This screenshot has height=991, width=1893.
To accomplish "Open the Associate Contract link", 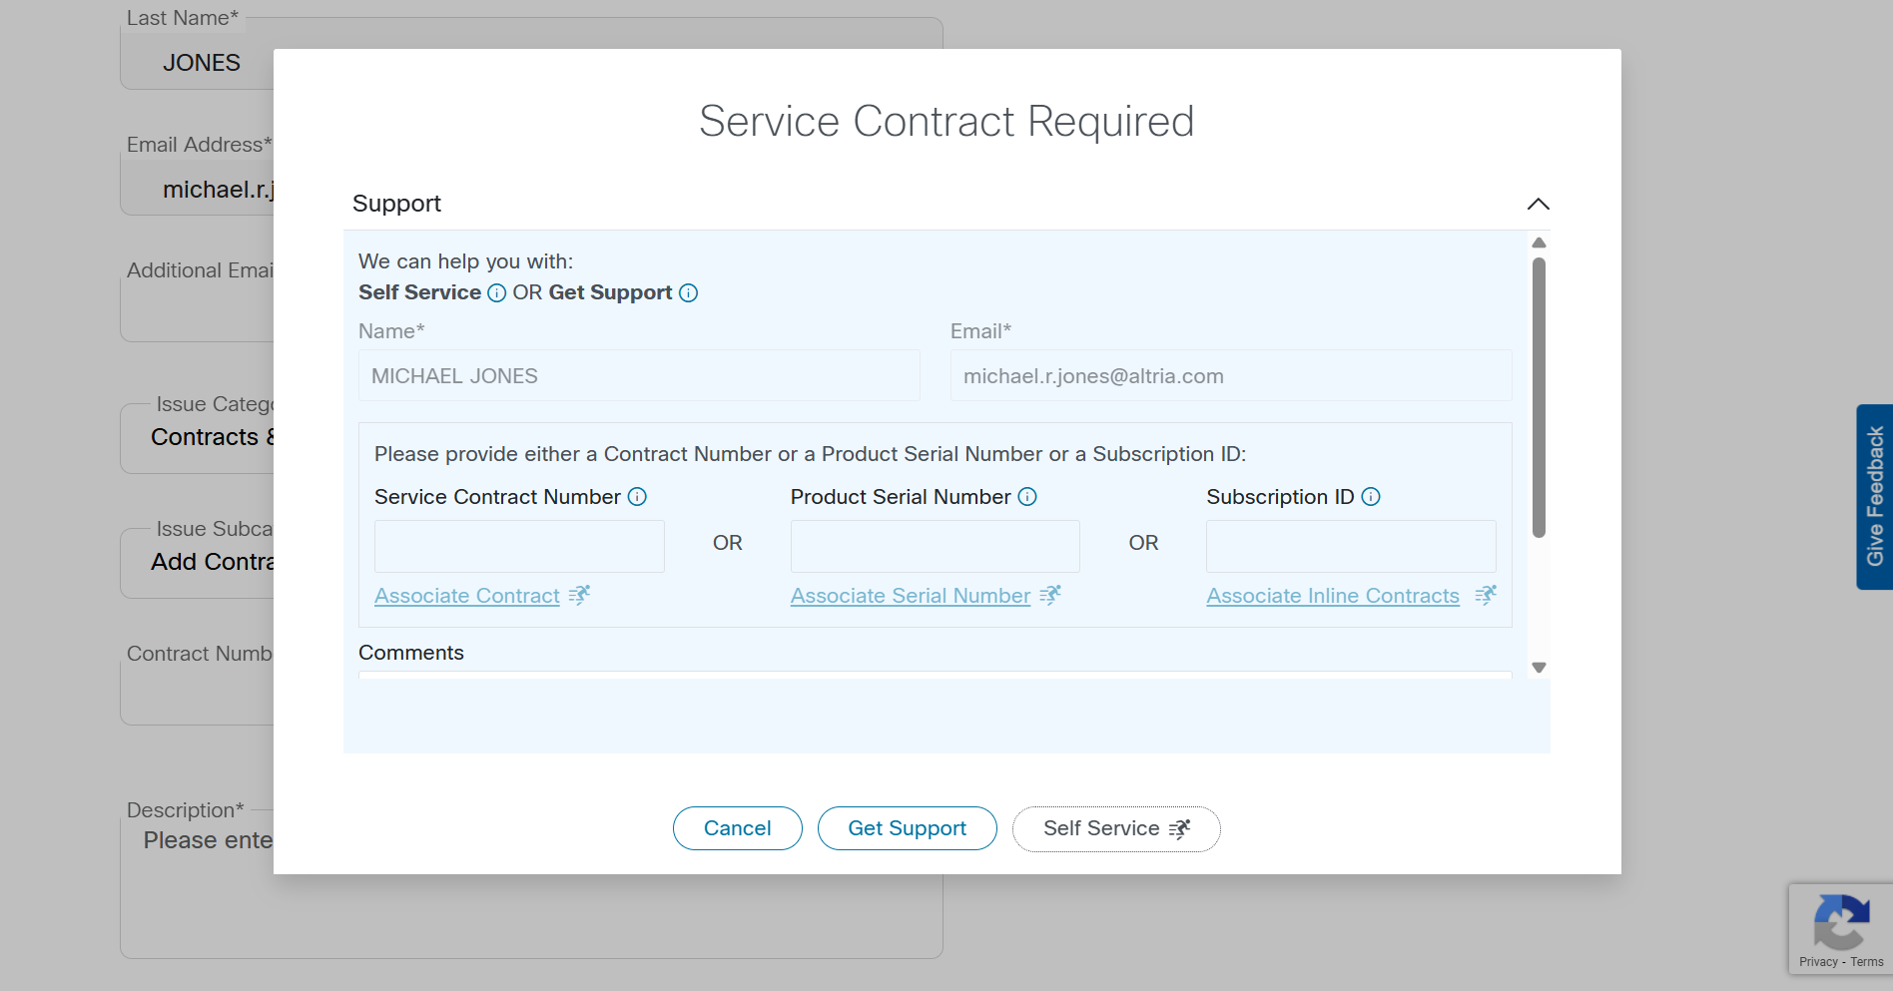I will click(x=466, y=596).
